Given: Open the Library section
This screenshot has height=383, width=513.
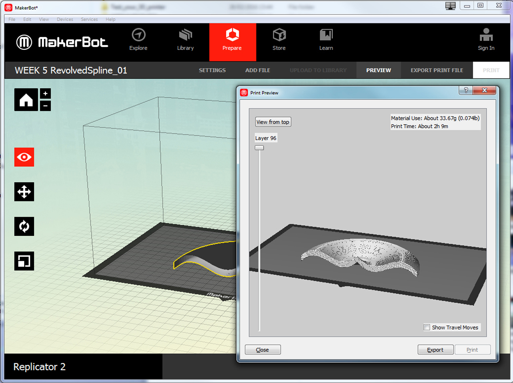Looking at the screenshot, I should (185, 40).
